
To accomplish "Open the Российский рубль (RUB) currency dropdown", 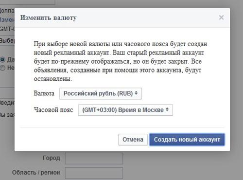I will coord(101,93).
